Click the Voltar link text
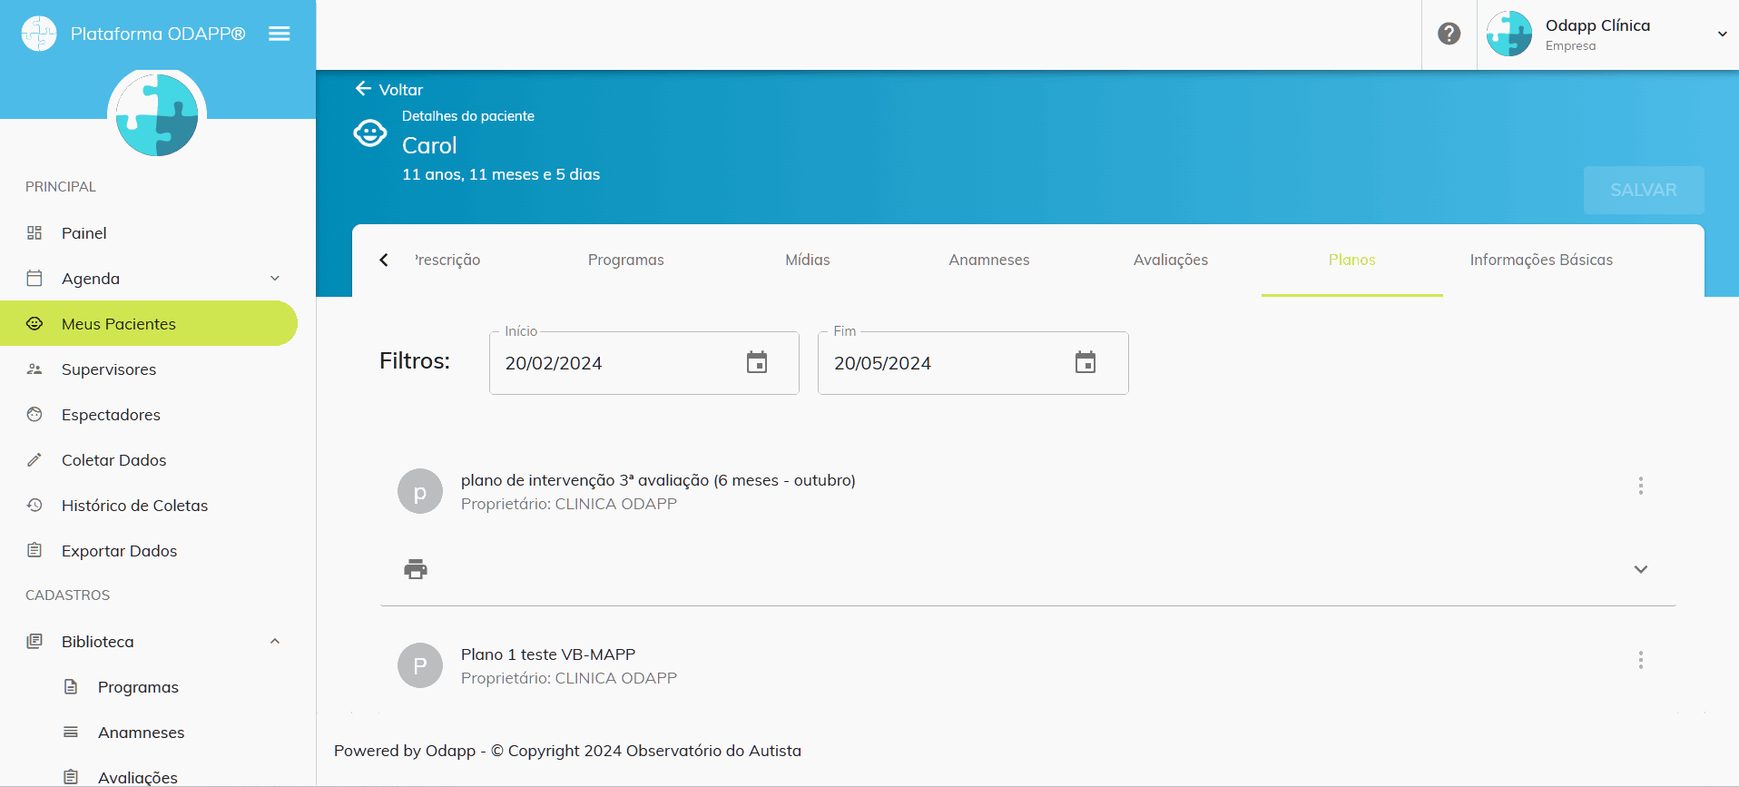 pyautogui.click(x=401, y=90)
